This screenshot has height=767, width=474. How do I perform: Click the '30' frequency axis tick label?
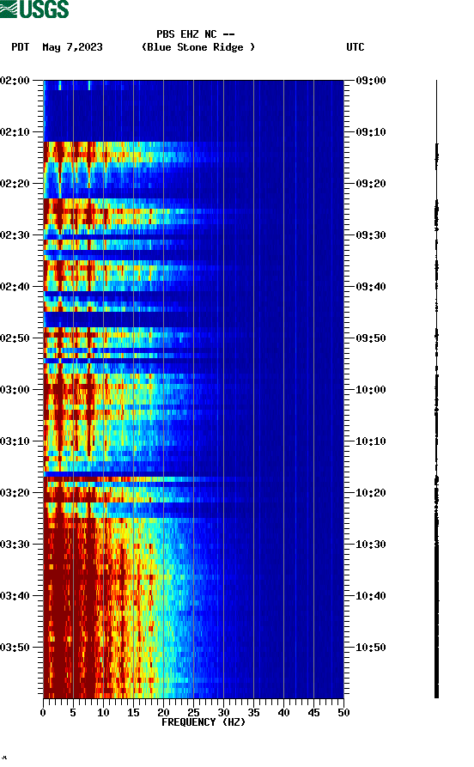(x=223, y=713)
